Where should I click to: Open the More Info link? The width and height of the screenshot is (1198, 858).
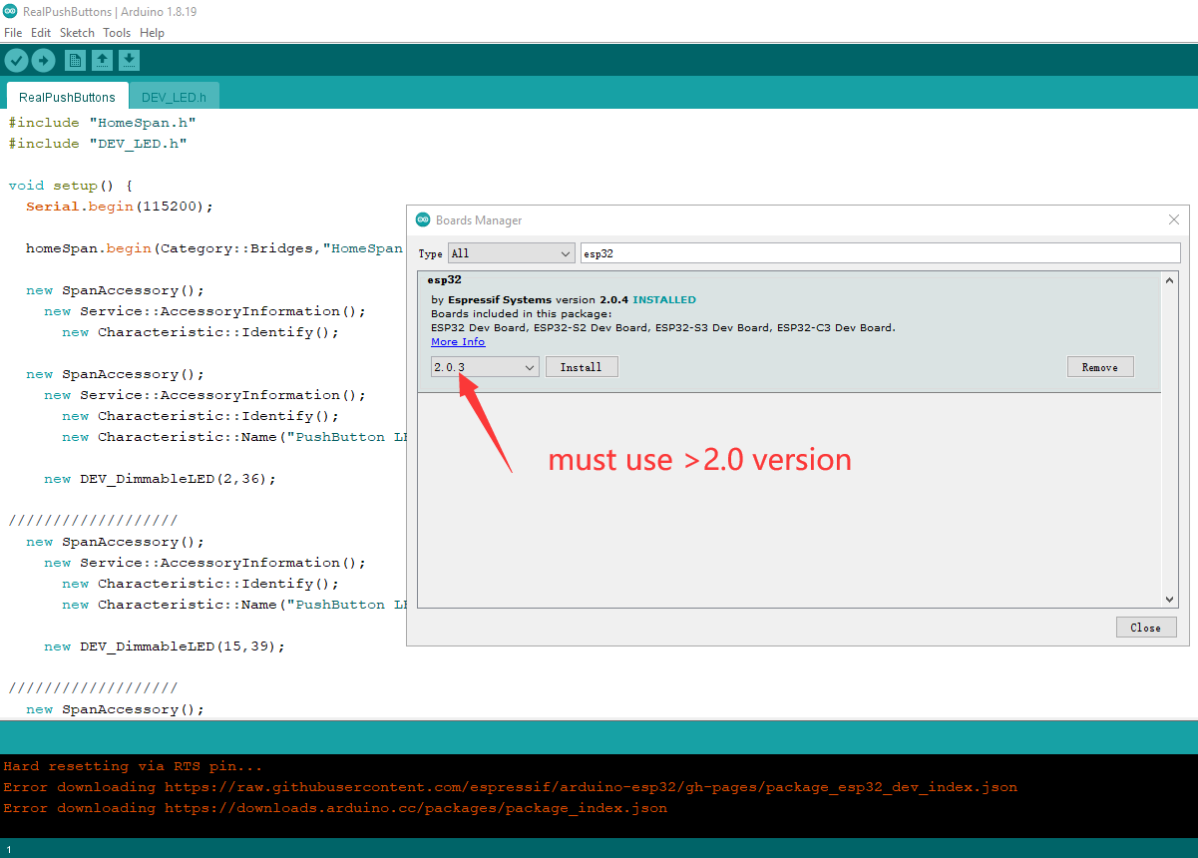click(x=458, y=342)
